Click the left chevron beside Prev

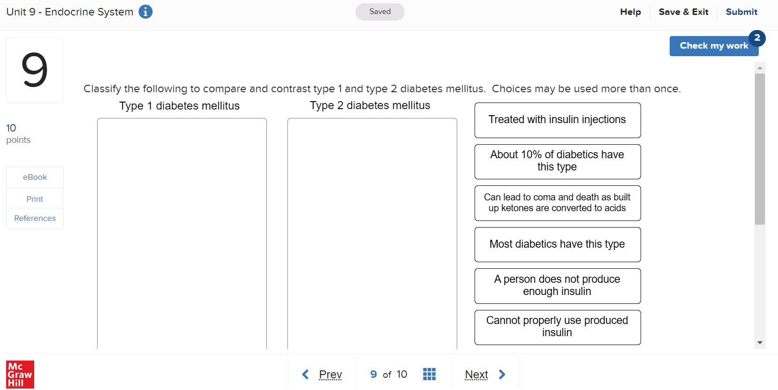(305, 375)
